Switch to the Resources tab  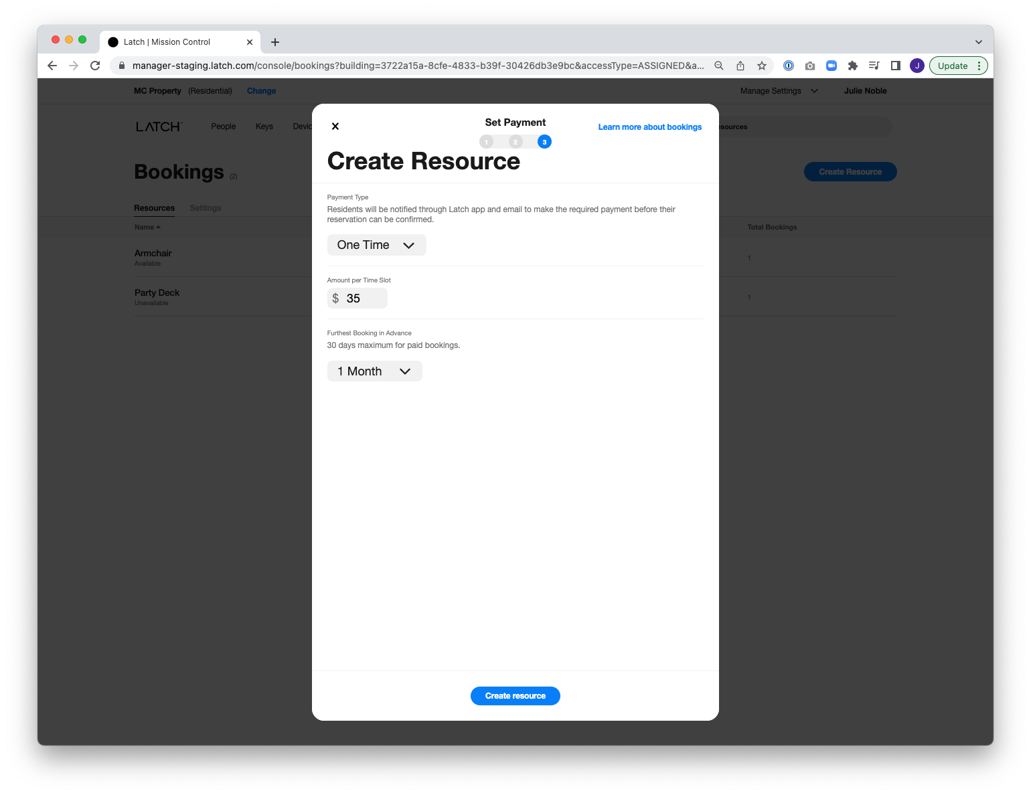(x=154, y=208)
